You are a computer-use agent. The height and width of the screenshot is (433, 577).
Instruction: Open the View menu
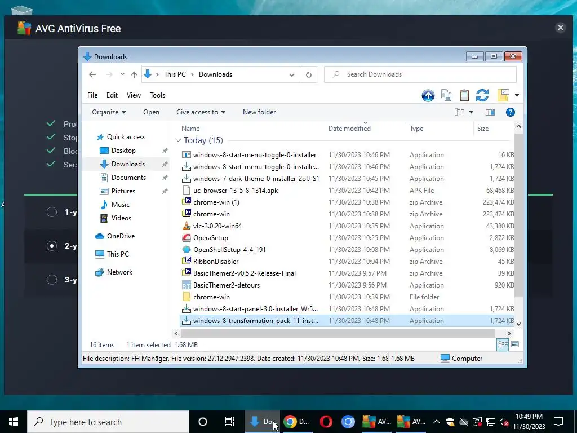134,95
